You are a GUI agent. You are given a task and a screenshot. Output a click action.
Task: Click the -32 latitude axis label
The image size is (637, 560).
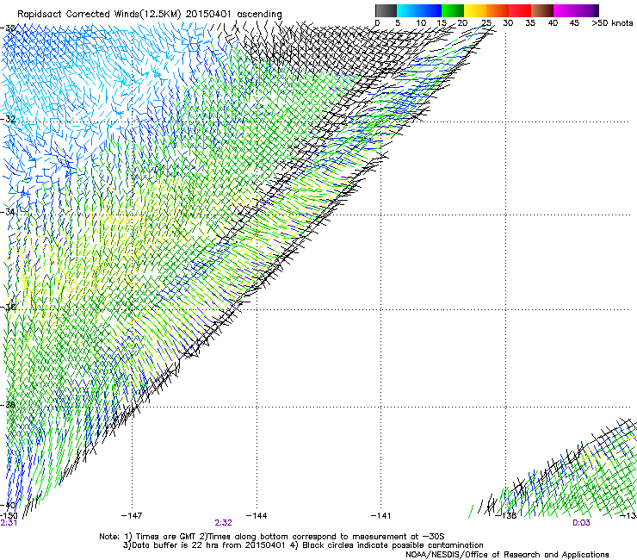[x=8, y=119]
